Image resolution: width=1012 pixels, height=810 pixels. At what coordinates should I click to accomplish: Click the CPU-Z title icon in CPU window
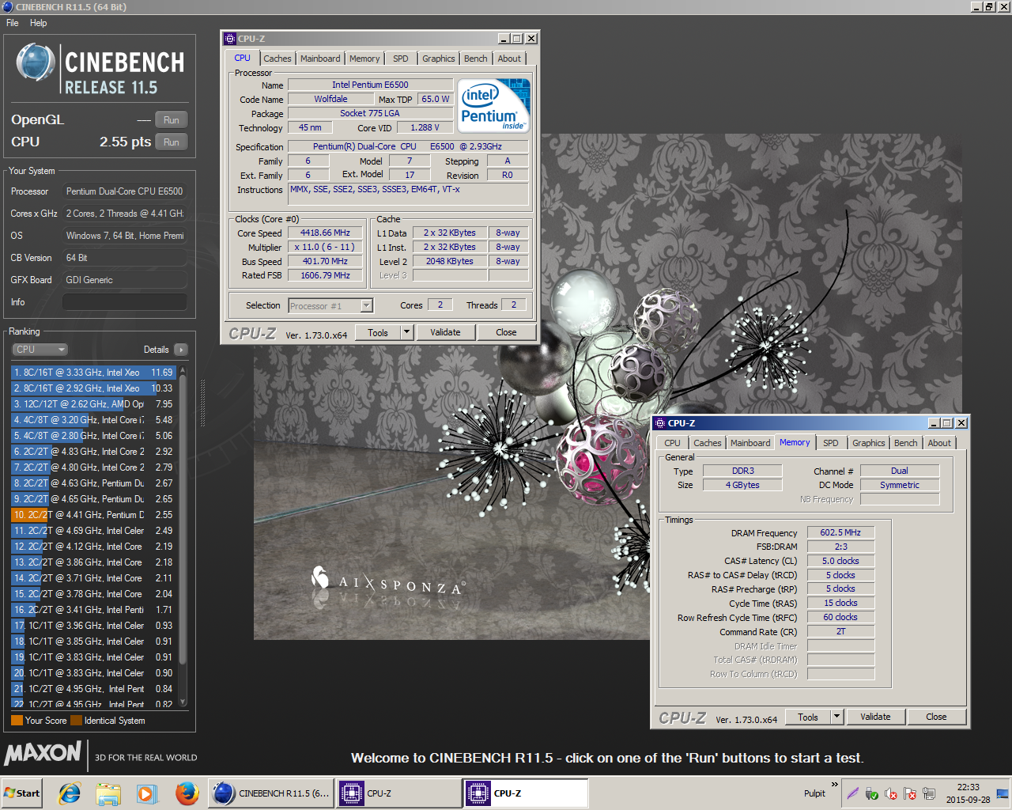pyautogui.click(x=230, y=38)
